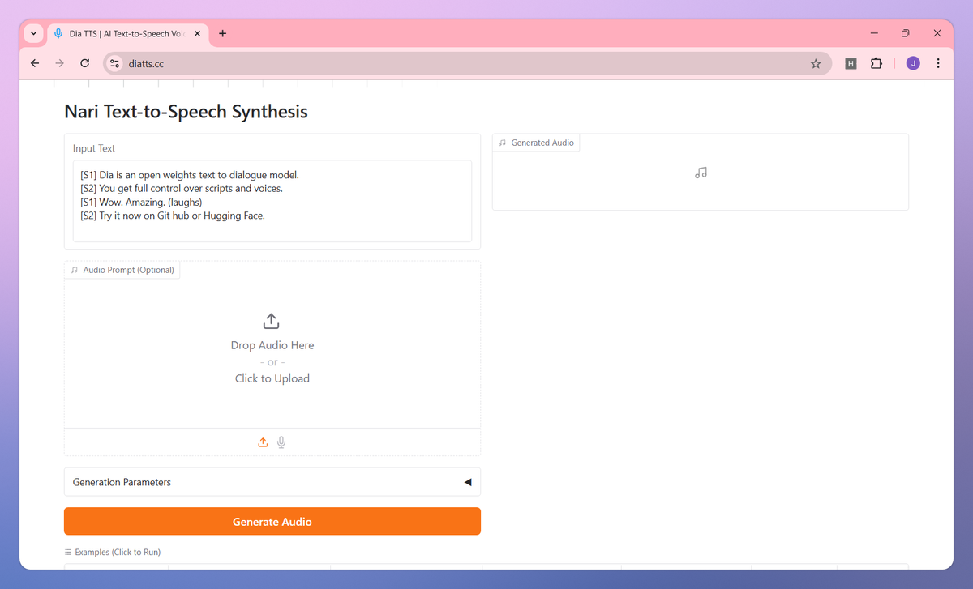The width and height of the screenshot is (973, 589).
Task: Minimize the browser window
Action: (x=875, y=33)
